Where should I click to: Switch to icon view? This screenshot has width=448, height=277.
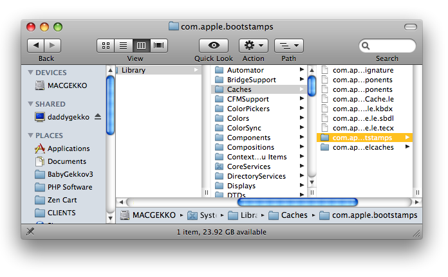pyautogui.click(x=106, y=46)
